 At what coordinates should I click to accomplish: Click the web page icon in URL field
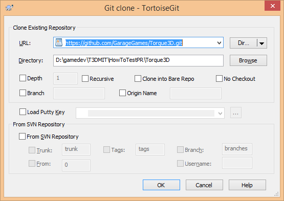59,42
